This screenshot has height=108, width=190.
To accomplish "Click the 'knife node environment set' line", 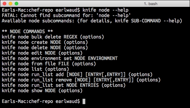I will pos(60,58).
